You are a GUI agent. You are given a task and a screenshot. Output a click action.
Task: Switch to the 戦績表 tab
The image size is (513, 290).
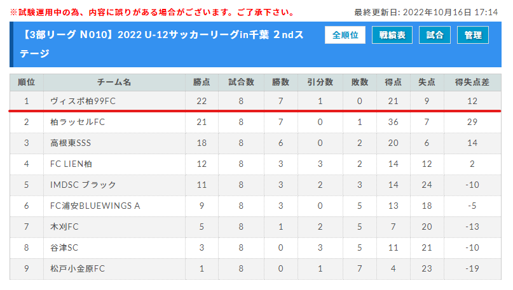pos(392,35)
